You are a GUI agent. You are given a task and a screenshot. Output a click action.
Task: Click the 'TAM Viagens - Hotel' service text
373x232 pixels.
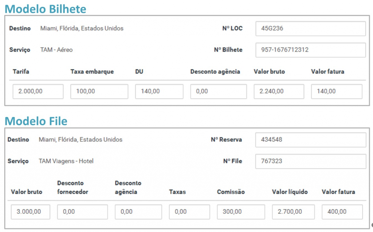(x=66, y=161)
